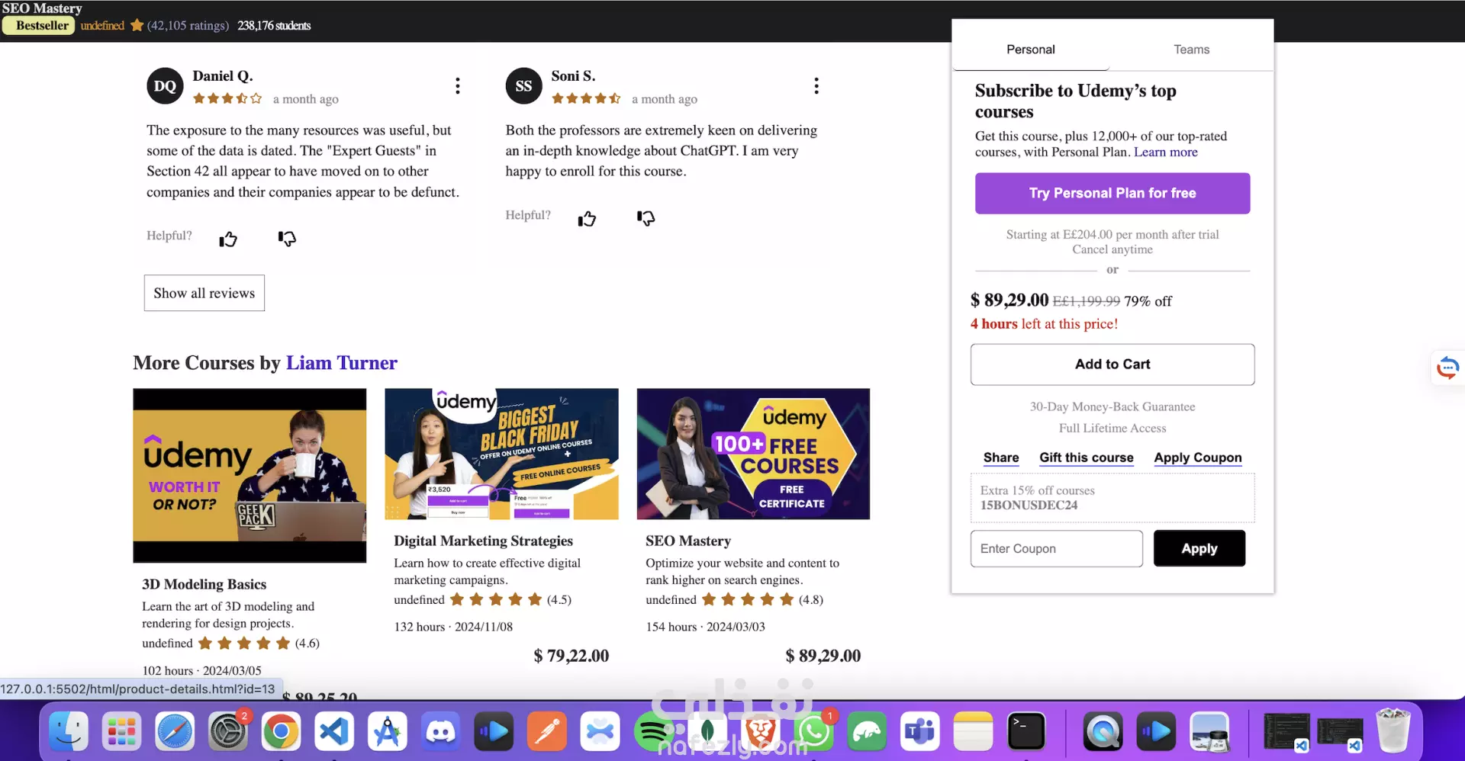This screenshot has height=761, width=1465.
Task: Open MongoDB Compass leaf icon in Dock
Action: pos(707,731)
